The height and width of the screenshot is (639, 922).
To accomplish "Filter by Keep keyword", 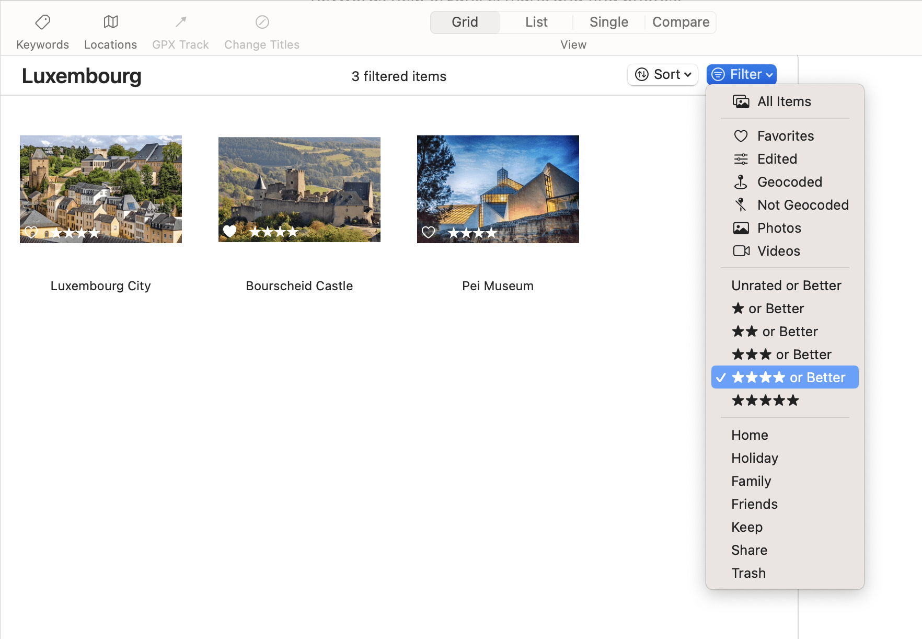I will (785, 527).
